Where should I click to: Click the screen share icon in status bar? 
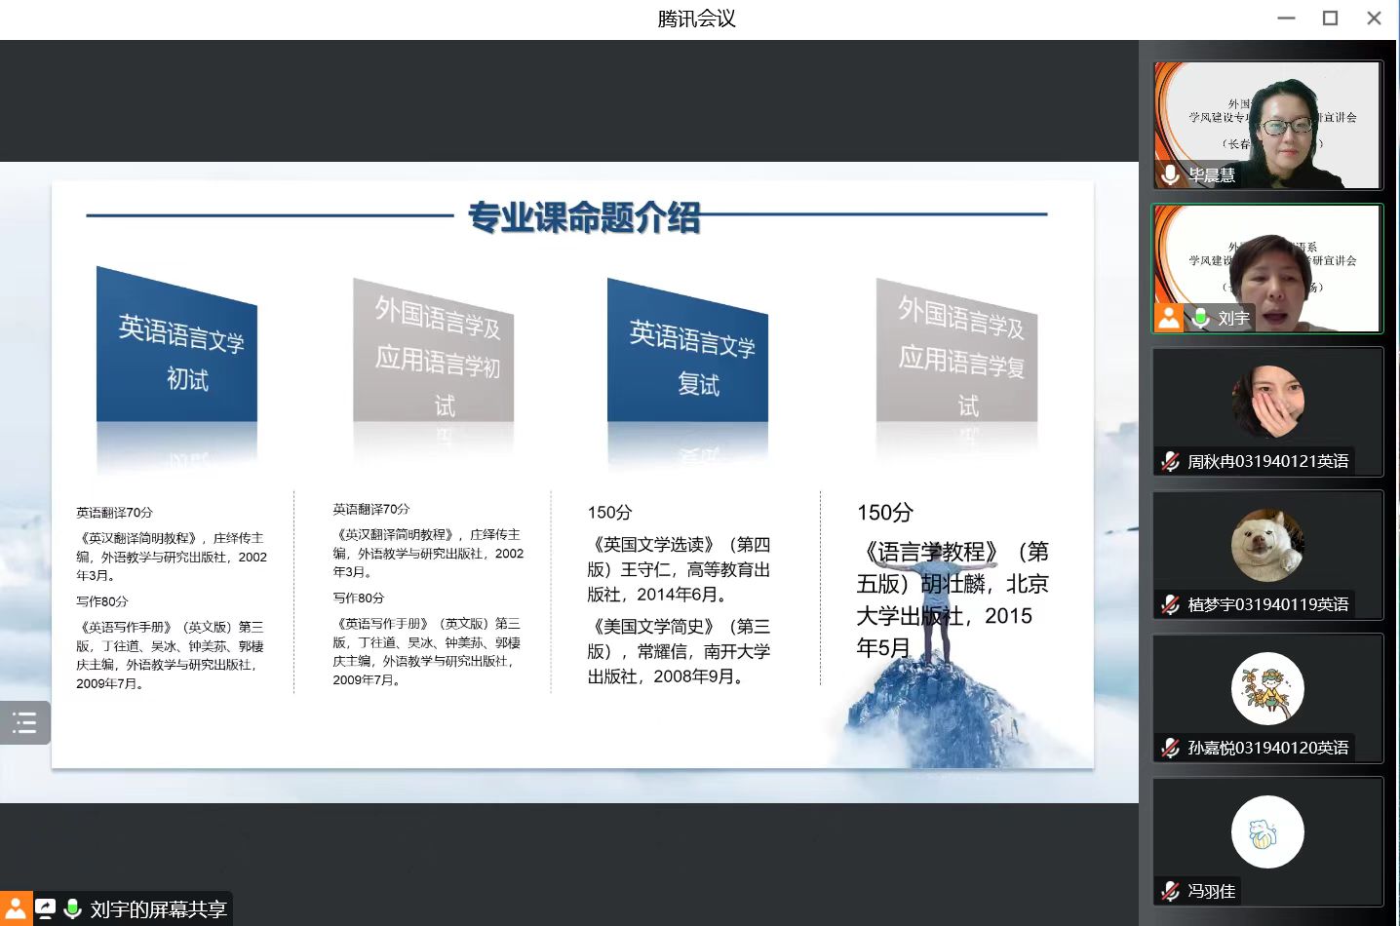point(45,908)
